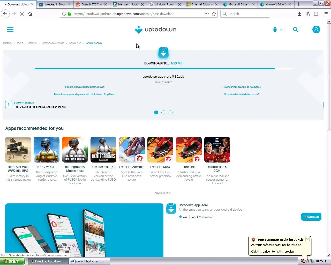
Task: Open PUBG MOBILE app thumbnail
Action: pos(47,150)
